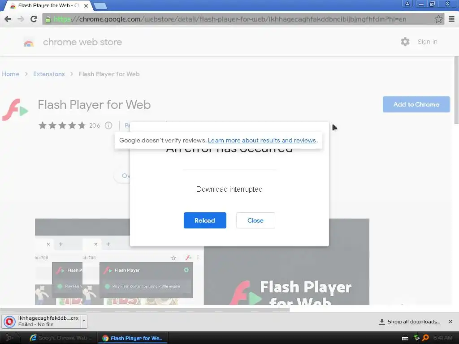Open the download item dropdown arrow
Image resolution: width=459 pixels, height=344 pixels.
pos(84,321)
